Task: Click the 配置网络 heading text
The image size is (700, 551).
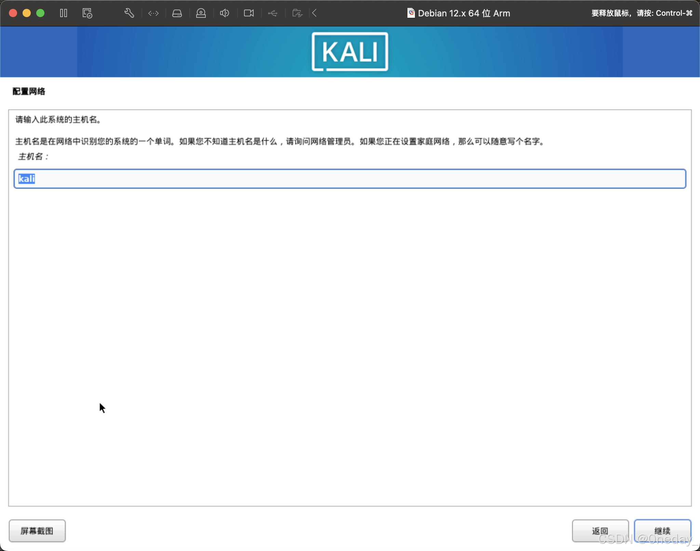Action: click(29, 91)
